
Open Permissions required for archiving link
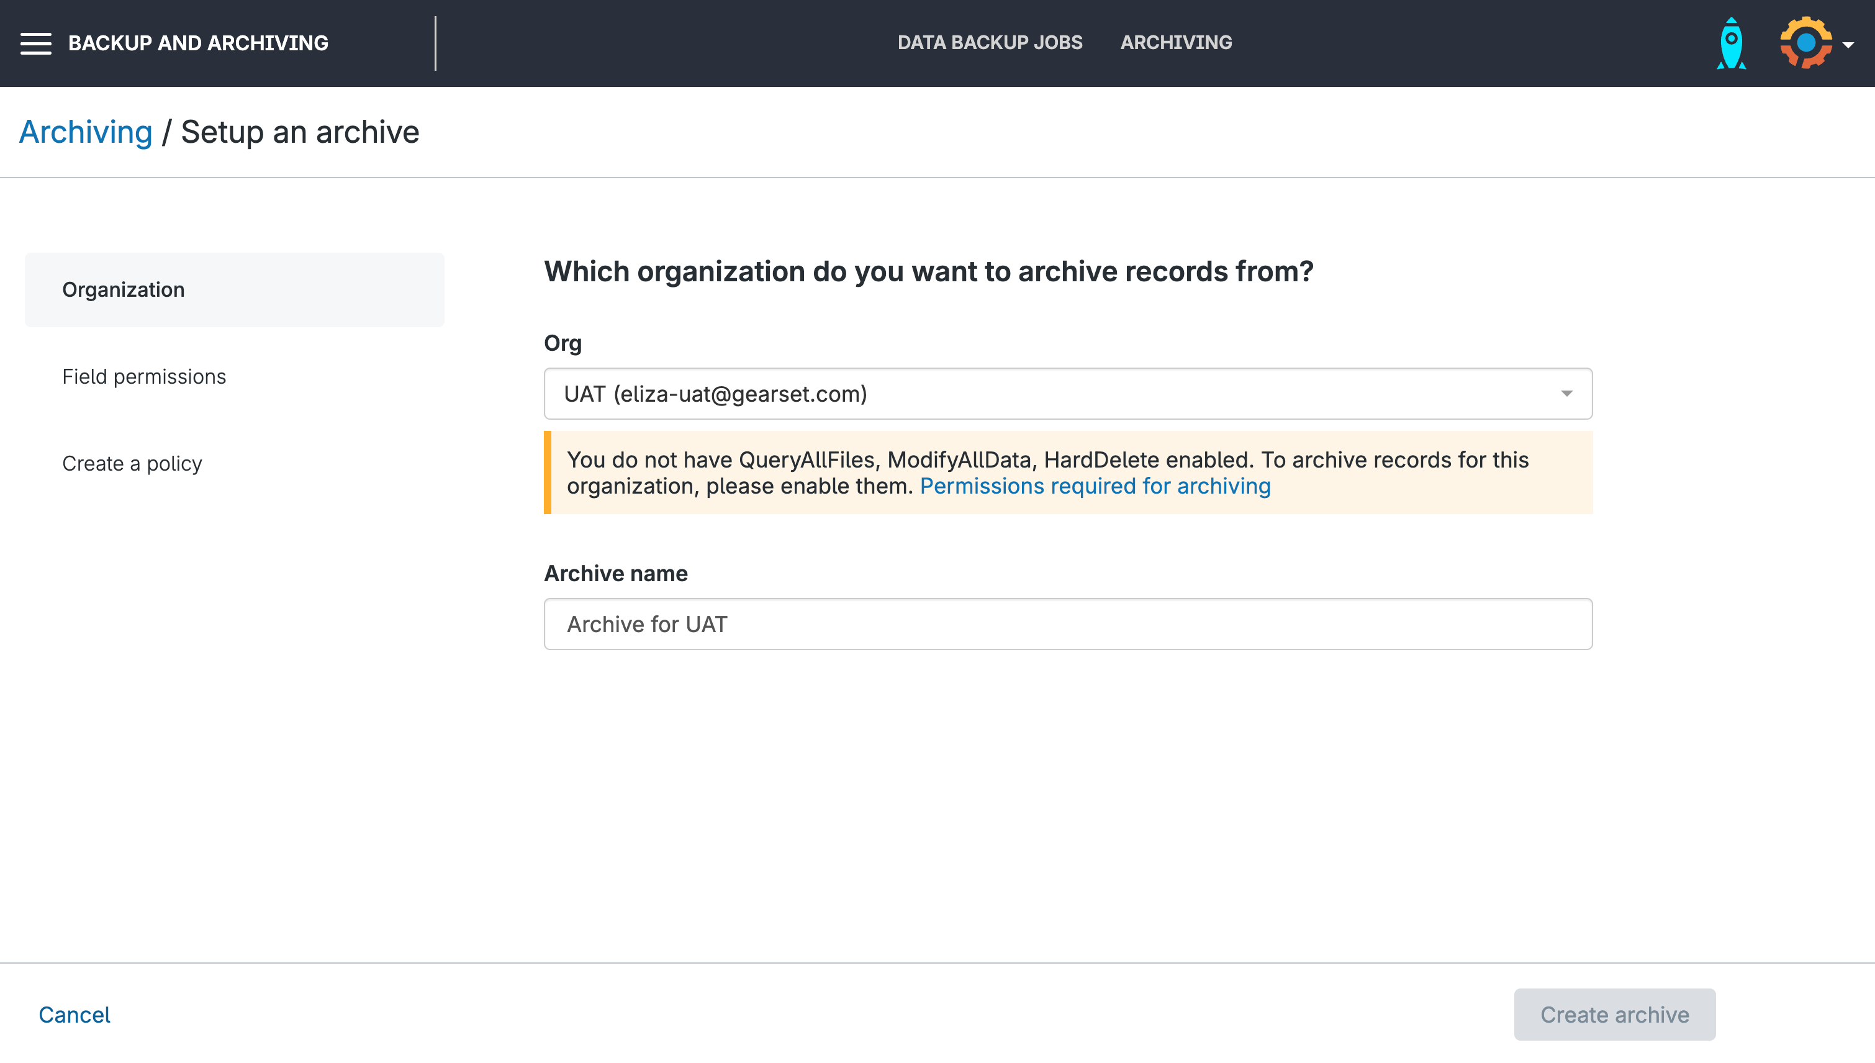(1095, 486)
